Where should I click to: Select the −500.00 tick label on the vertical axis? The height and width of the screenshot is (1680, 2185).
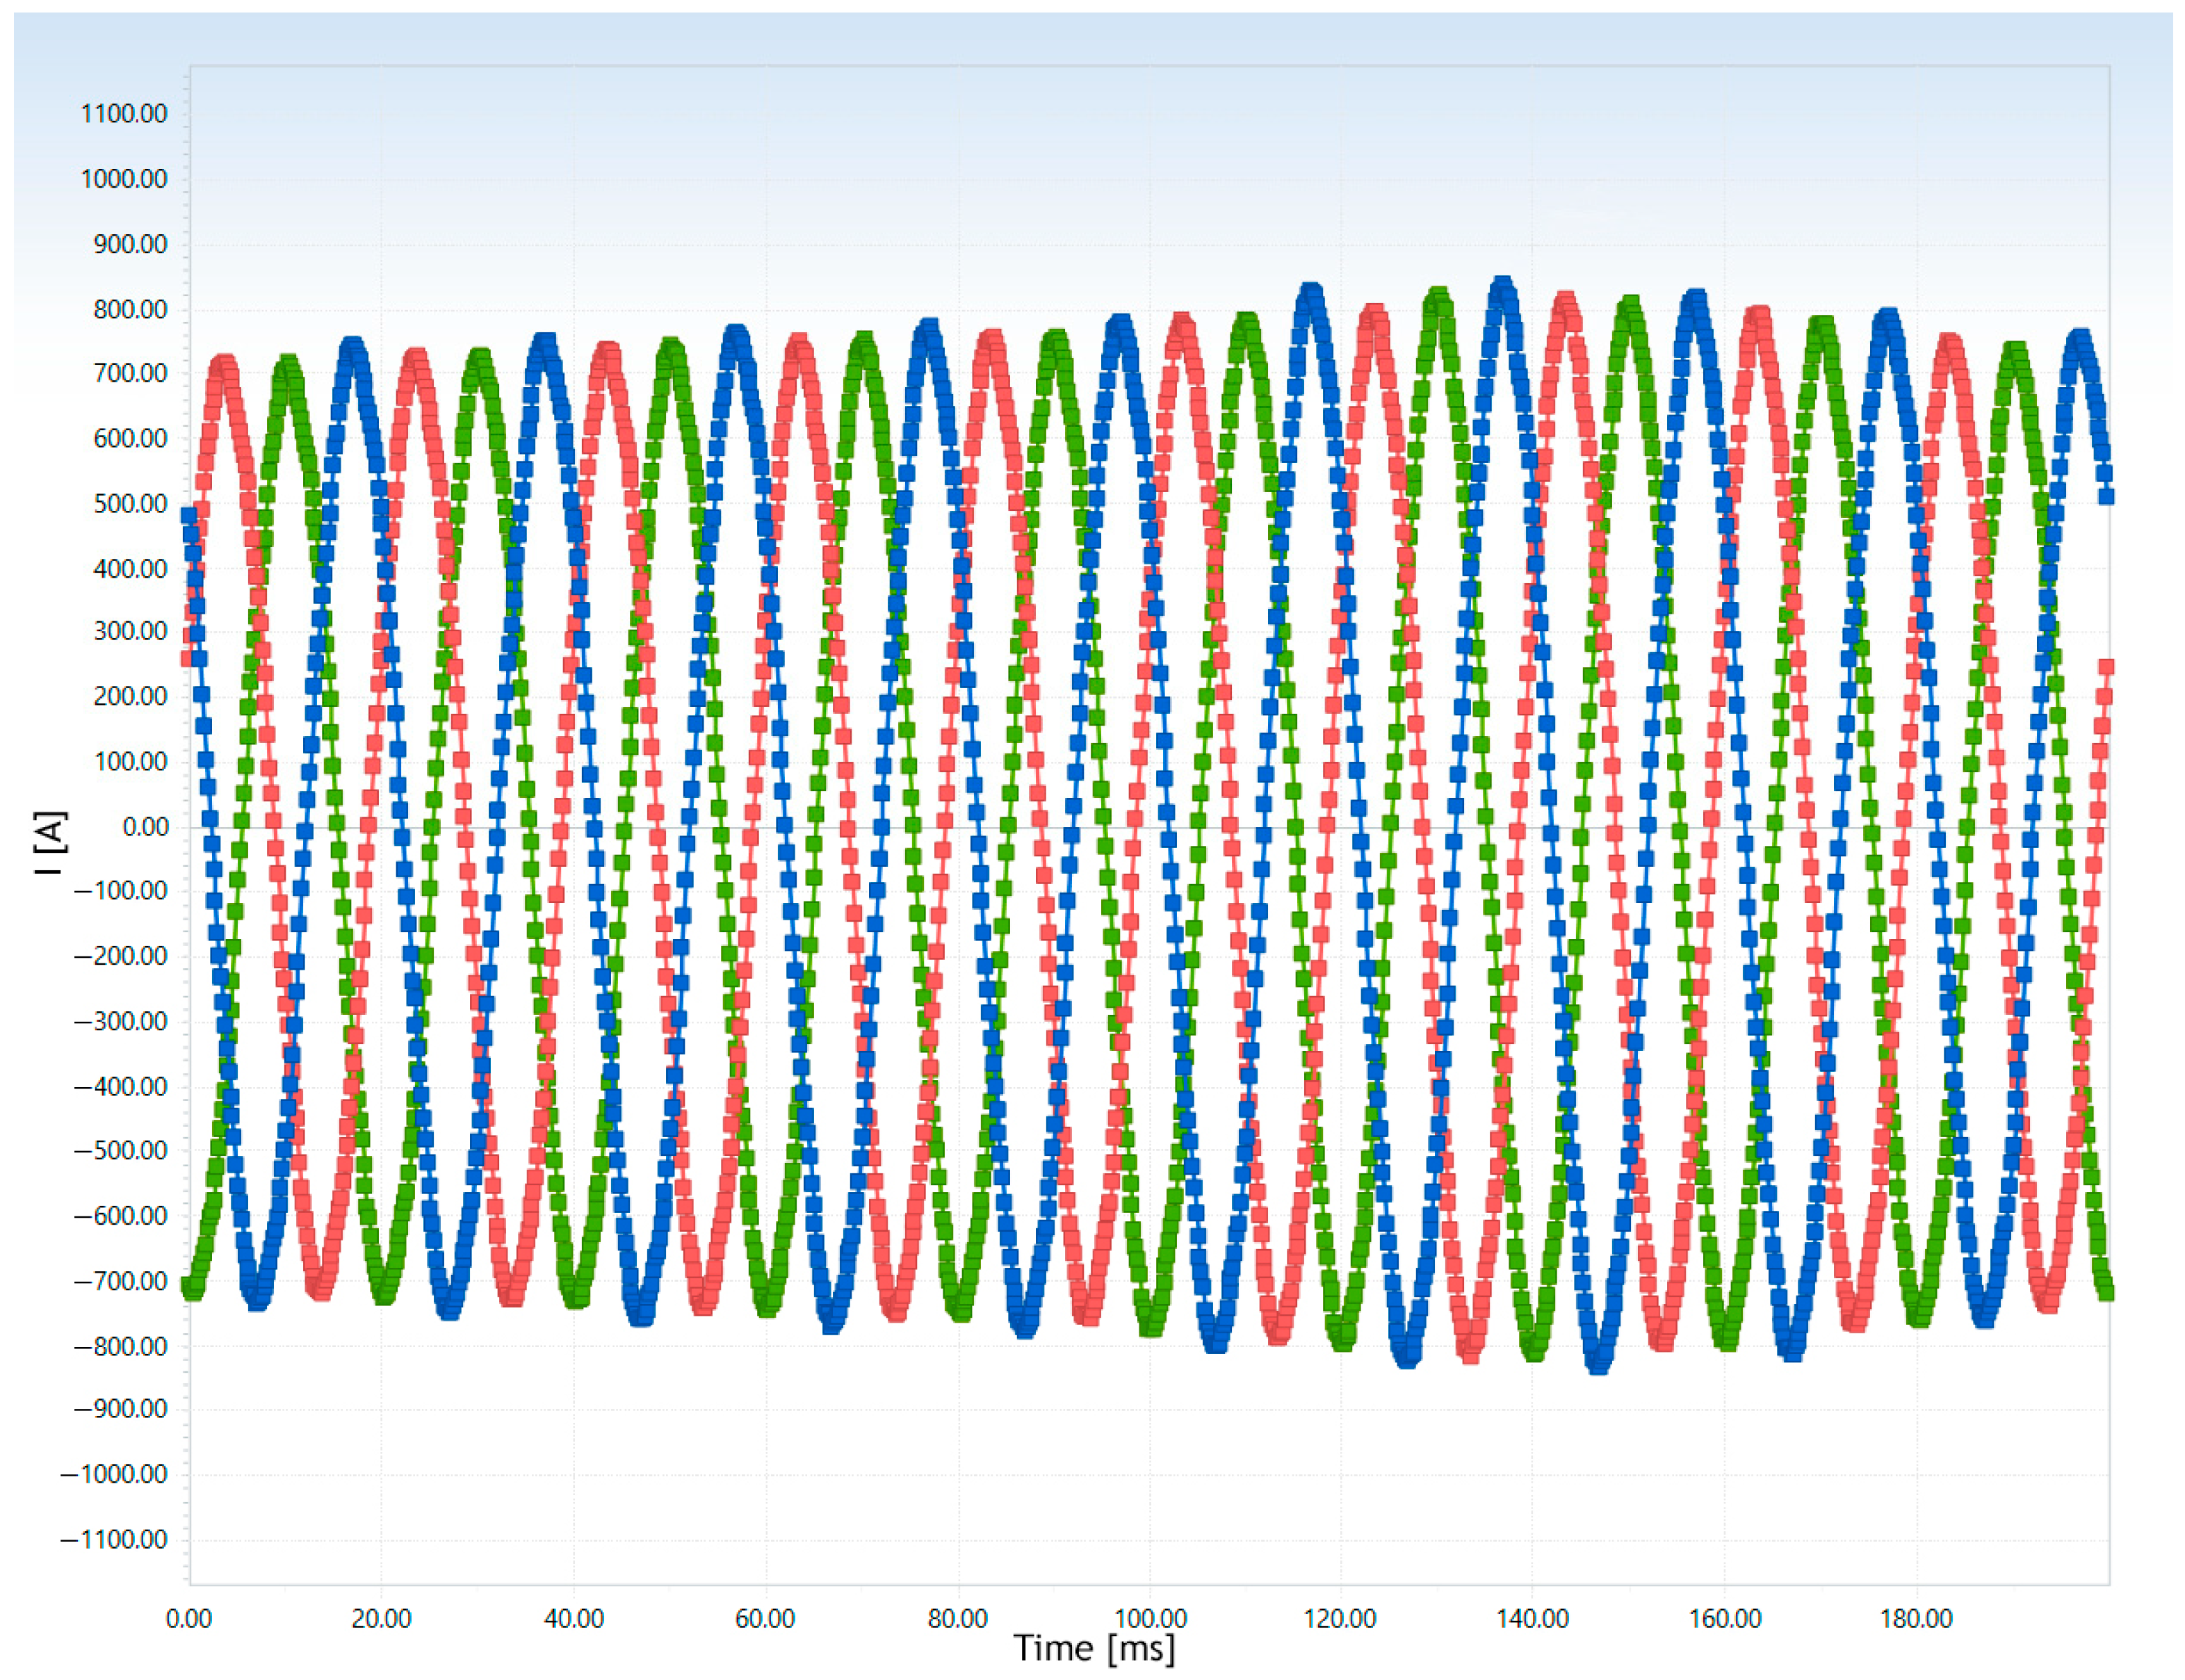click(120, 1151)
